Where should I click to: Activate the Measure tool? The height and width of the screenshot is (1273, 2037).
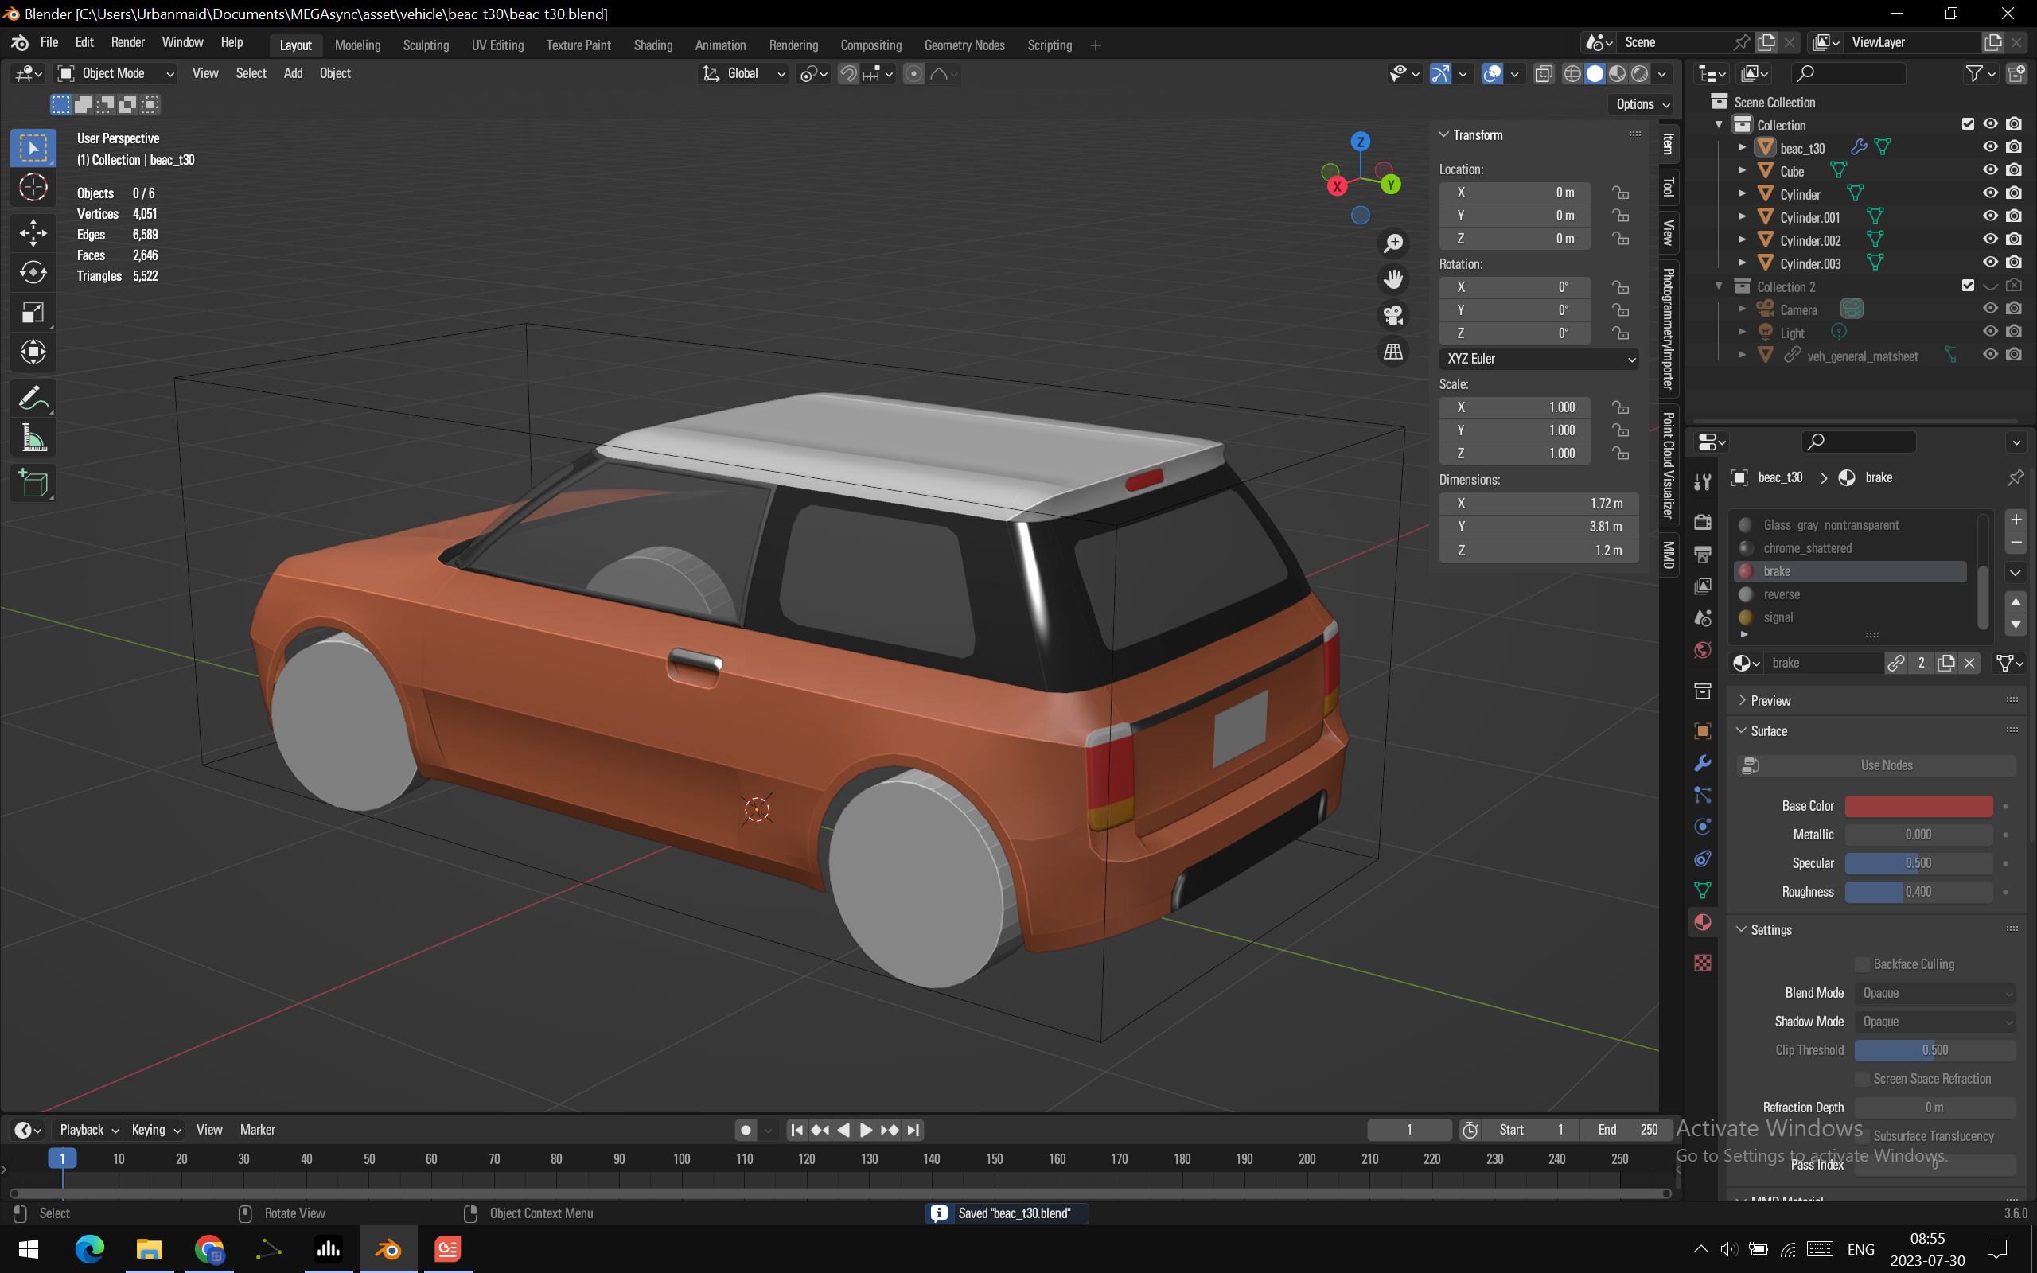[x=33, y=438]
